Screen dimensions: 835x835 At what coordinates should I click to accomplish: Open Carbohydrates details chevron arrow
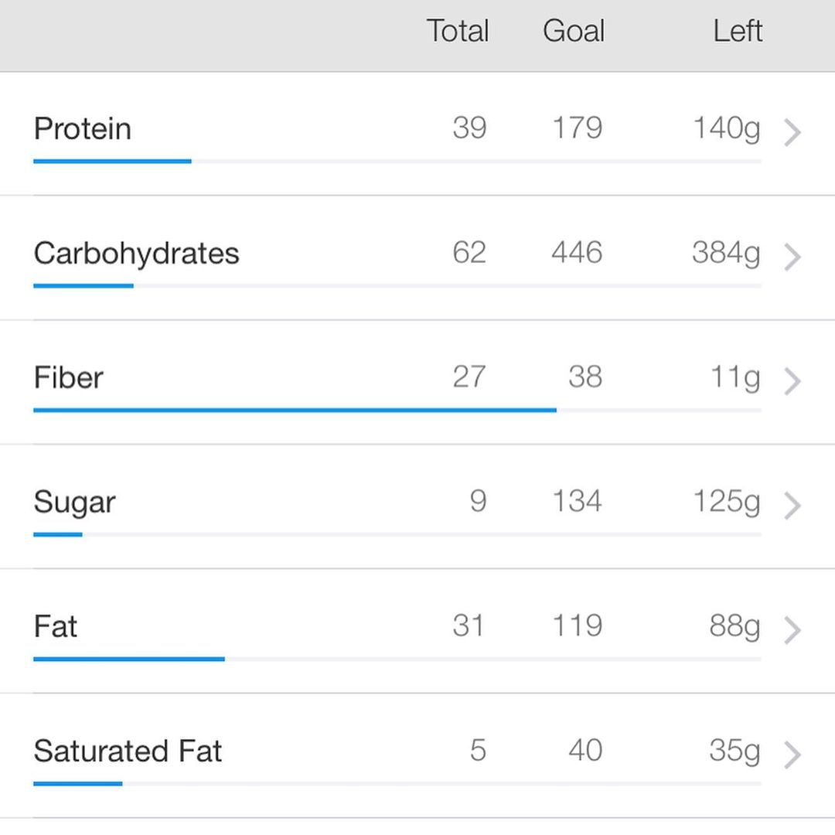(x=793, y=257)
